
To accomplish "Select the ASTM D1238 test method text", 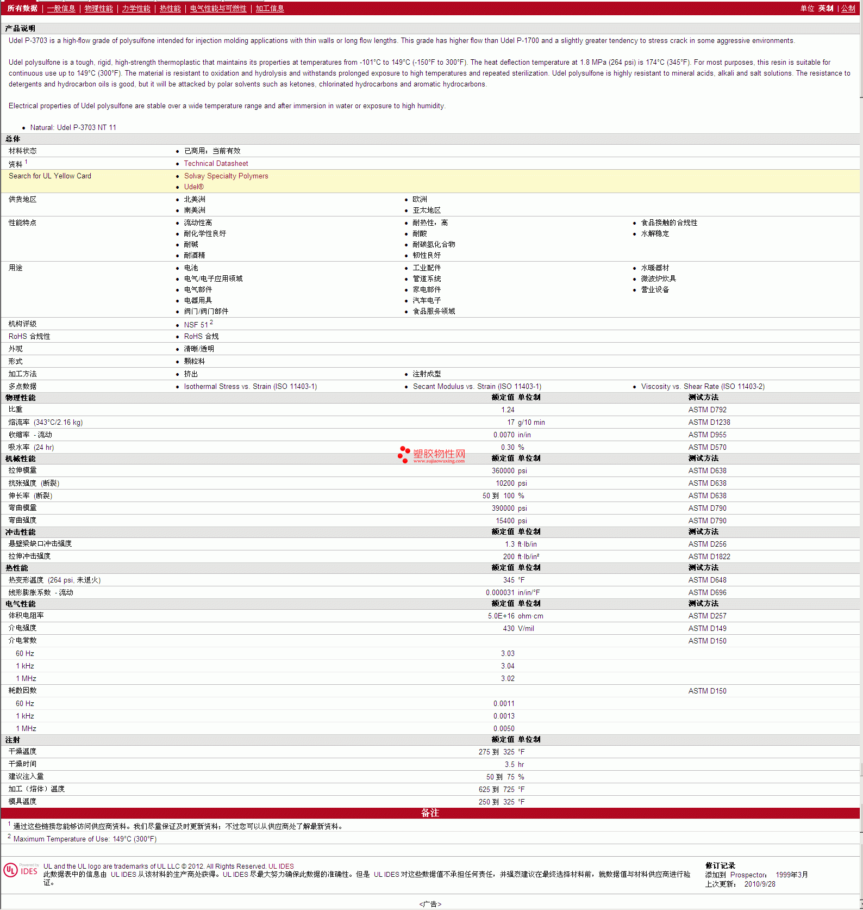I will (709, 422).
